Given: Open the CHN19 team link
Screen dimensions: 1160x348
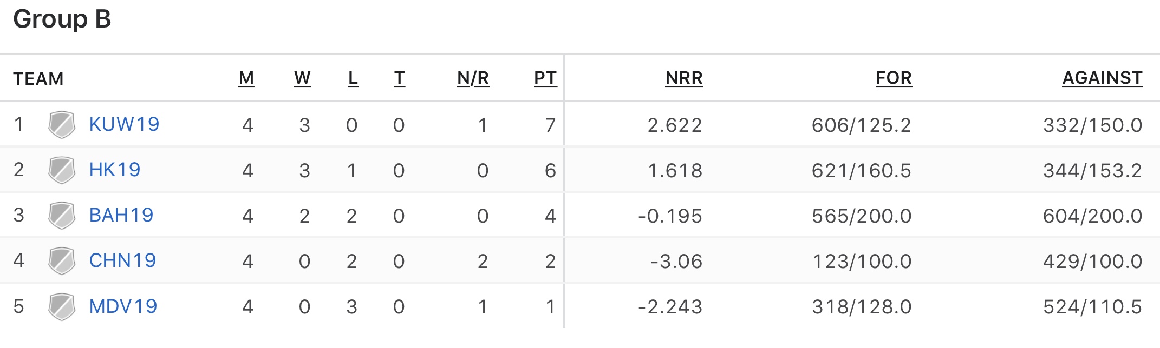Looking at the screenshot, I should 122,260.
